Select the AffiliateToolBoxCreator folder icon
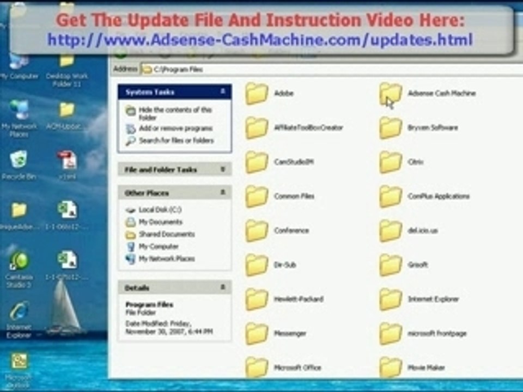The width and height of the screenshot is (523, 392). pyautogui.click(x=257, y=127)
